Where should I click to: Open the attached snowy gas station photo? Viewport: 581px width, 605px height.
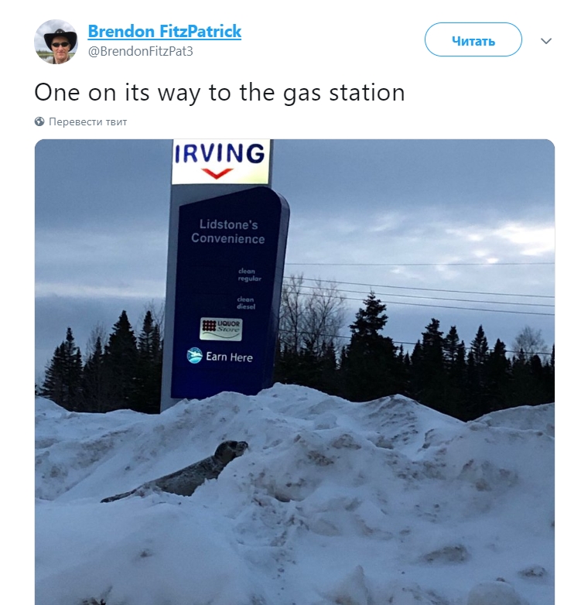click(295, 372)
